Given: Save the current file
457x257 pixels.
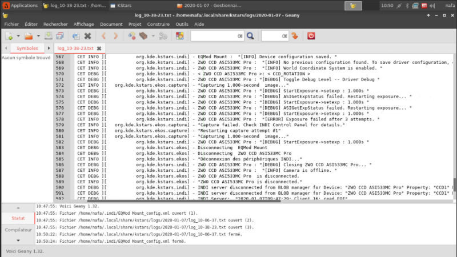Looking at the screenshot, I should point(48,36).
